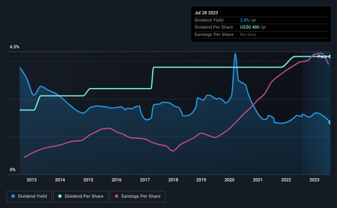The height and width of the screenshot is (208, 337).
Task: Select the 2022 label on the x-axis
Action: pos(286,180)
